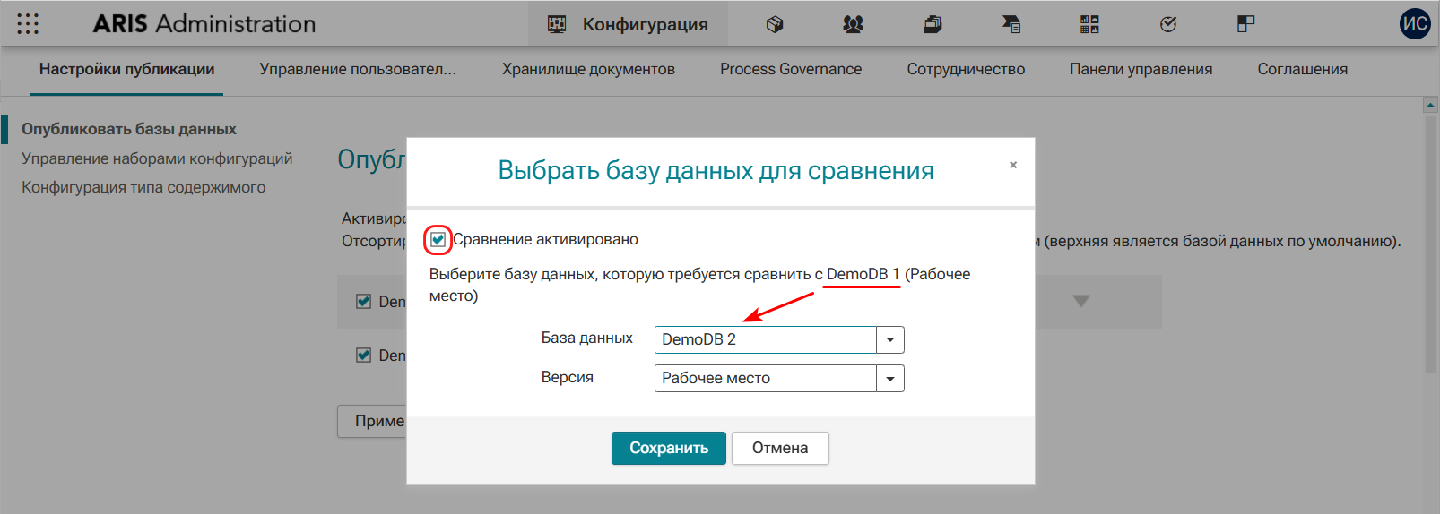The width and height of the screenshot is (1440, 514).
Task: Click the flag with document icon
Action: 1011,24
